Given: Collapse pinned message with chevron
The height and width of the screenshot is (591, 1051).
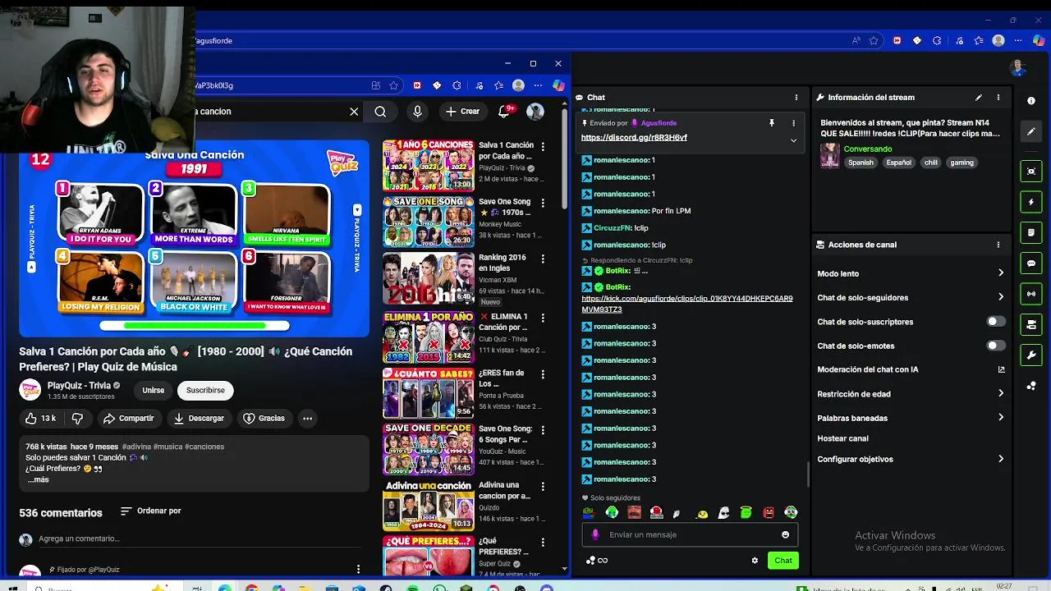Looking at the screenshot, I should (793, 140).
